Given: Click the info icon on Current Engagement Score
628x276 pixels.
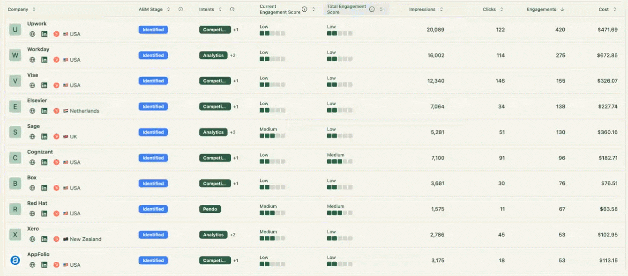Looking at the screenshot, I should (304, 8).
